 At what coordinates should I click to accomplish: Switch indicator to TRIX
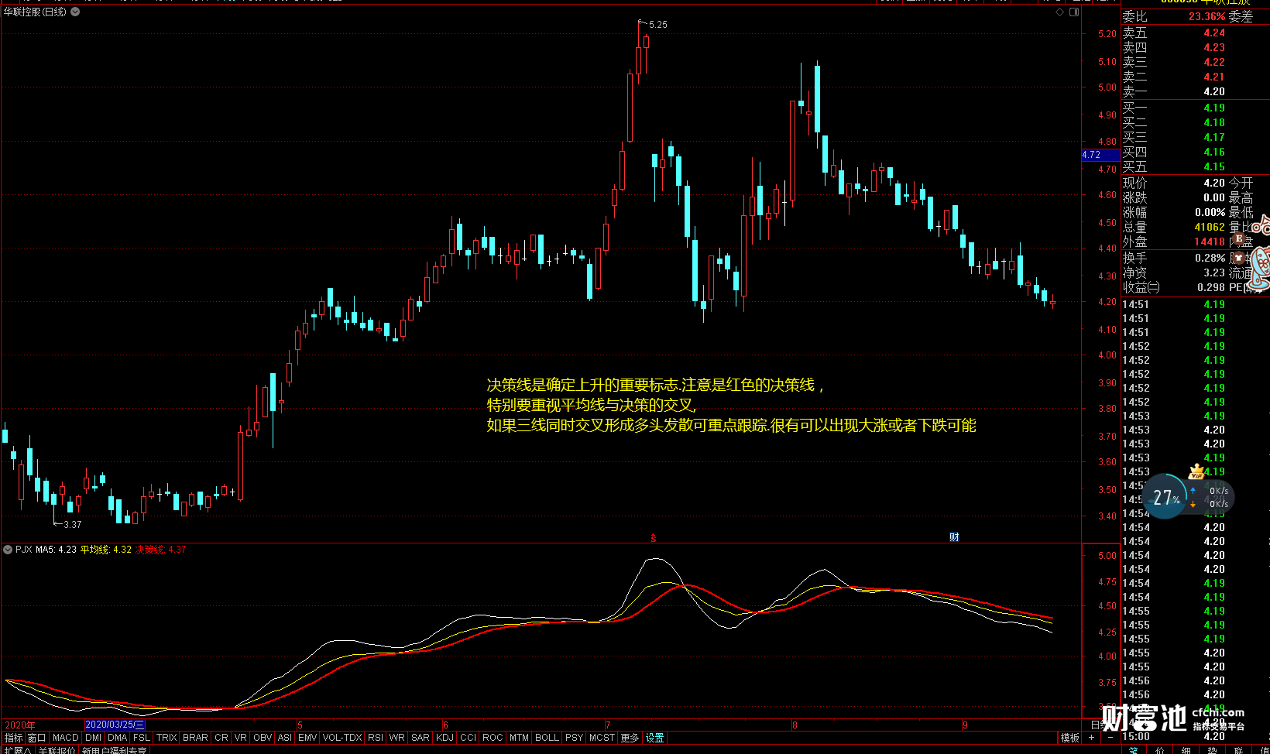(x=166, y=738)
